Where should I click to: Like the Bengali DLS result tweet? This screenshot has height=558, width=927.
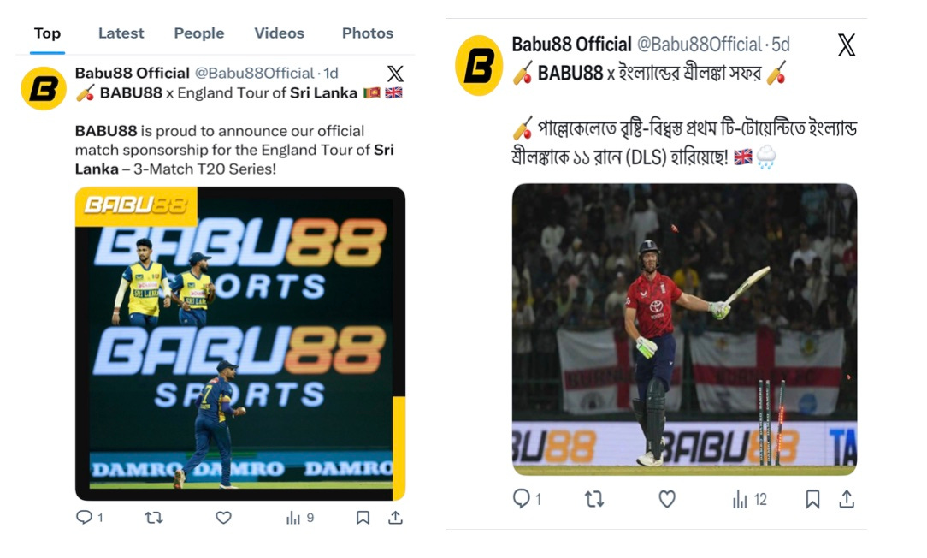tap(667, 500)
